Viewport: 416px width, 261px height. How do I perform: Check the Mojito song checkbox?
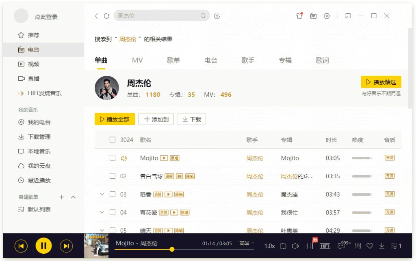click(x=113, y=158)
